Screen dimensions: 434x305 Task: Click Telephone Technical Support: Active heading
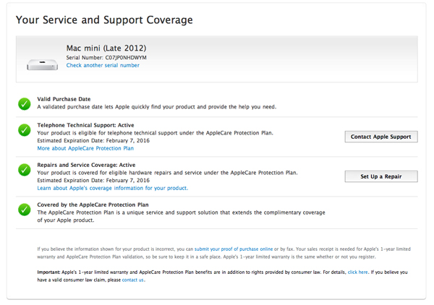(x=86, y=125)
